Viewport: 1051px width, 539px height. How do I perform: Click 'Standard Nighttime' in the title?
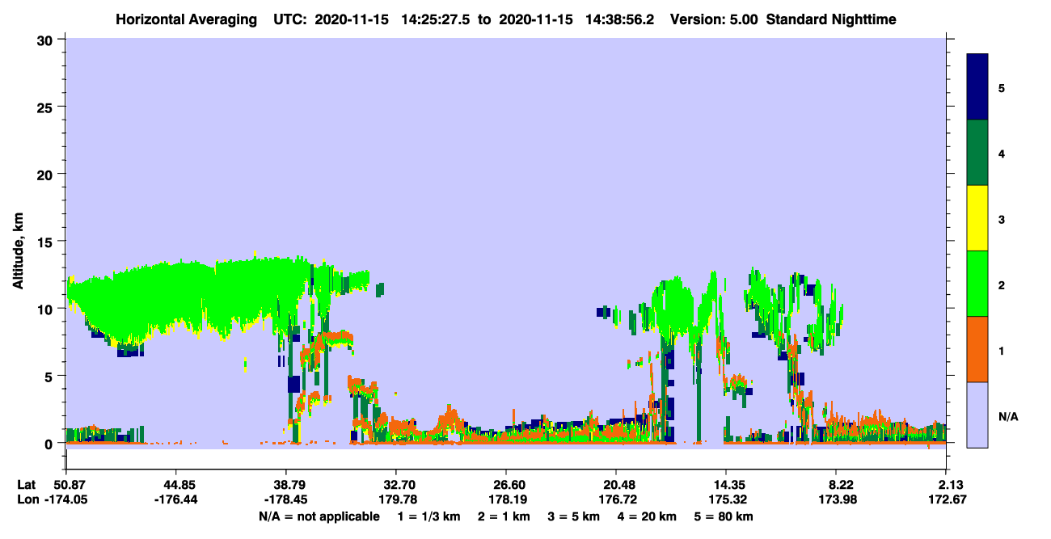point(831,19)
